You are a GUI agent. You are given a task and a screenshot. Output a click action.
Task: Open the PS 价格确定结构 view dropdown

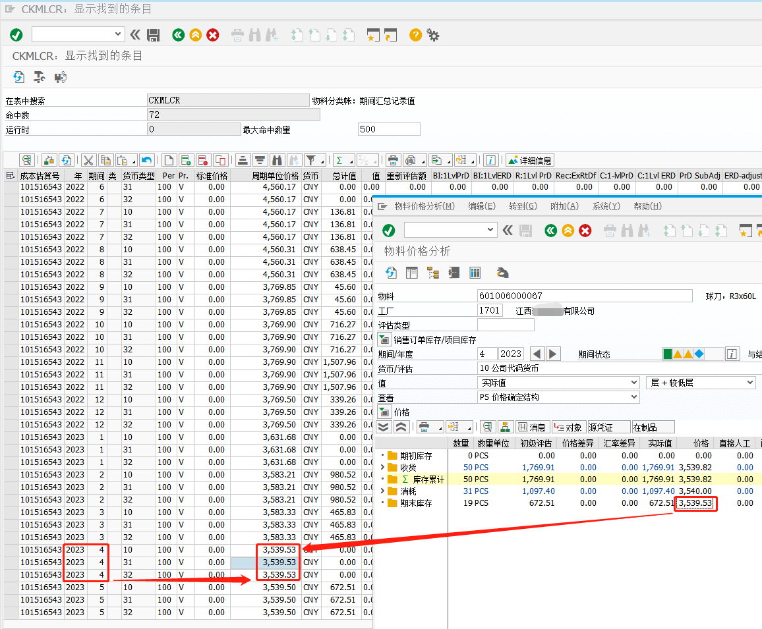[x=635, y=397]
